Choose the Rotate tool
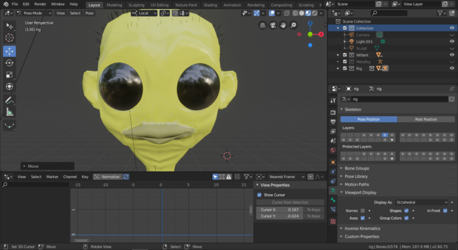458x250 pixels. 10,62
